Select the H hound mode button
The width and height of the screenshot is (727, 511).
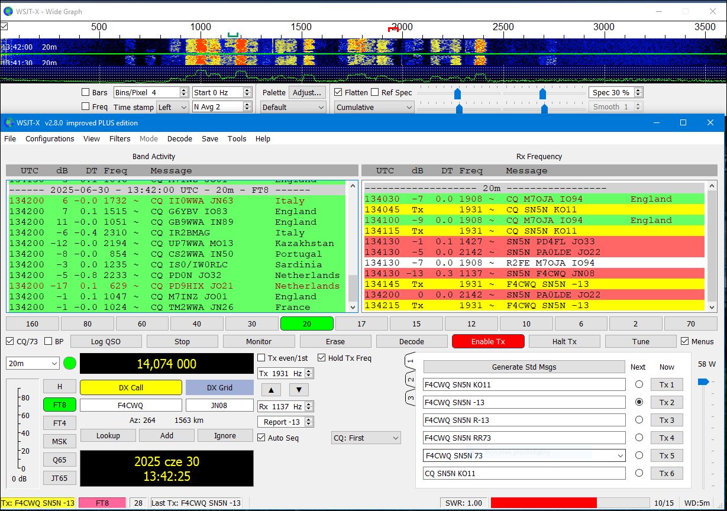(x=60, y=386)
